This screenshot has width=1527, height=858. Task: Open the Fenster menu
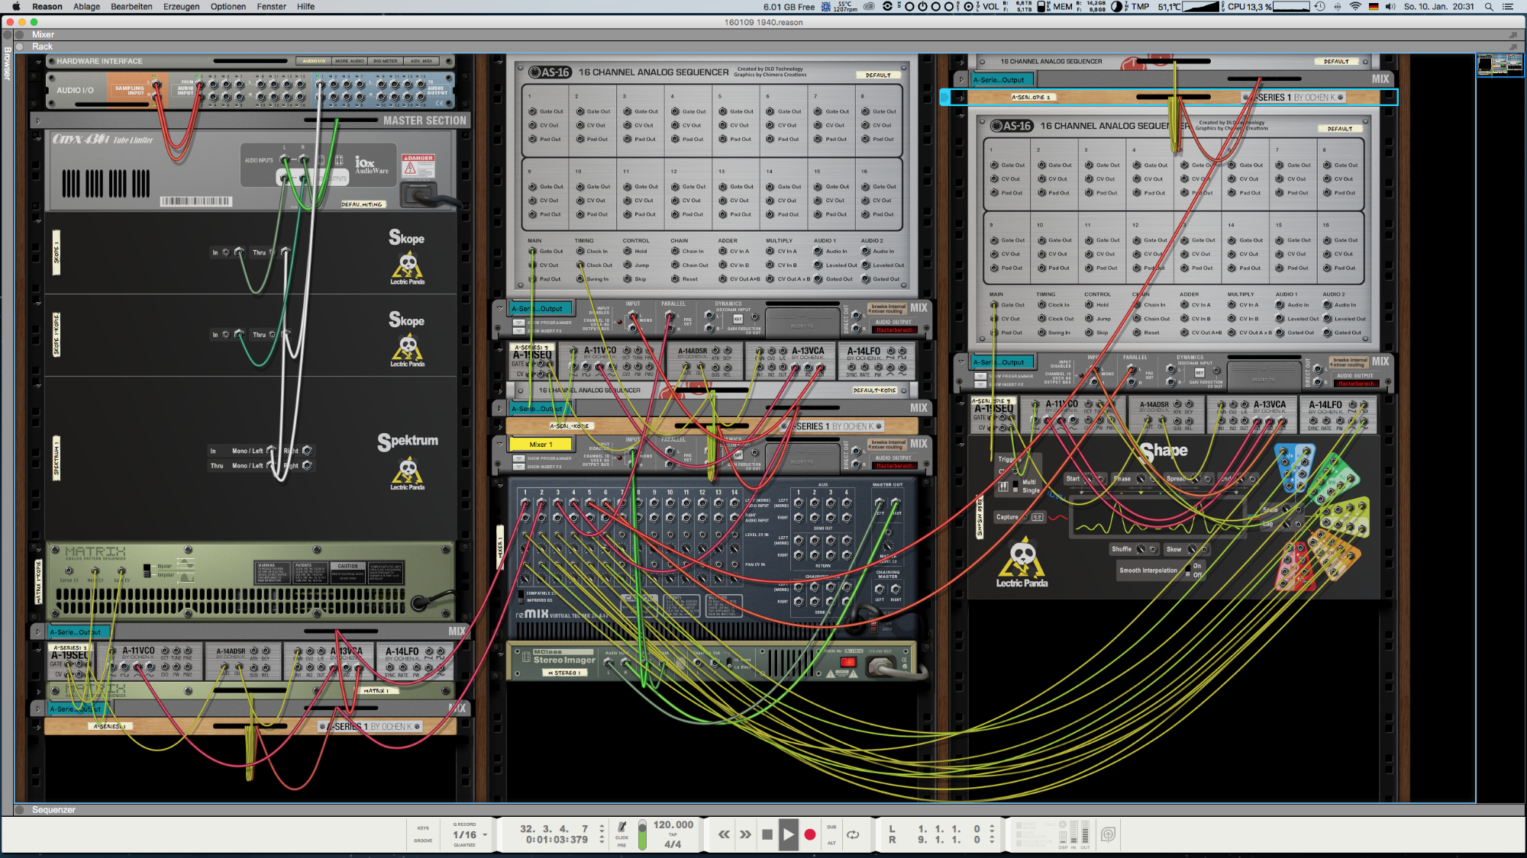(x=271, y=7)
